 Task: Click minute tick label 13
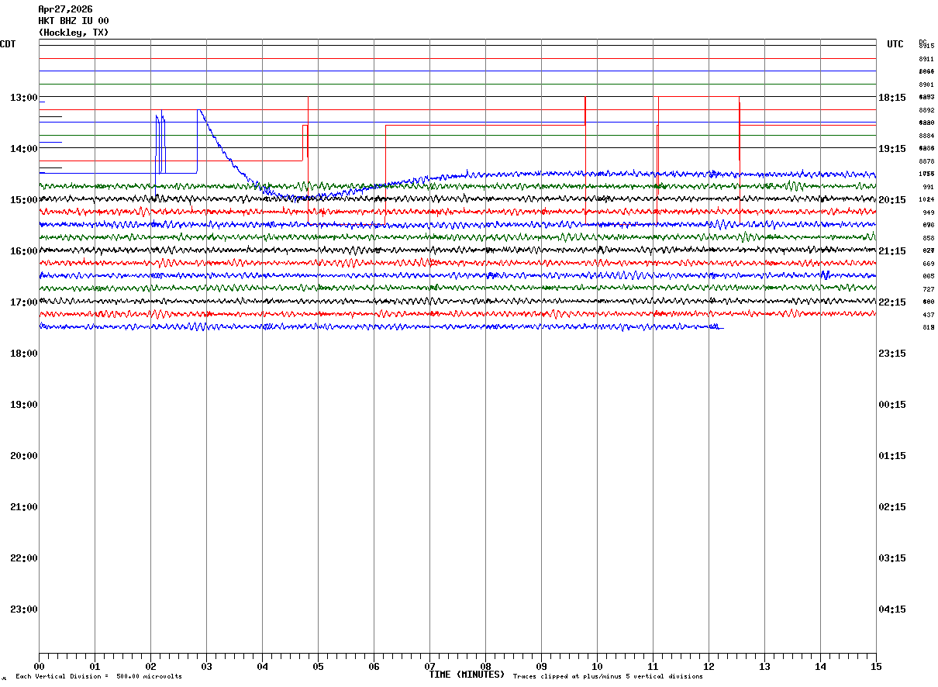click(x=764, y=667)
